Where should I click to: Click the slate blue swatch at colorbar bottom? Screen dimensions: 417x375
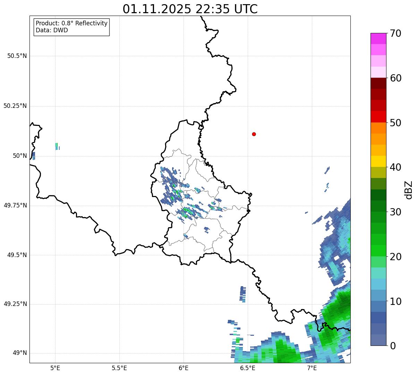[x=378, y=340]
